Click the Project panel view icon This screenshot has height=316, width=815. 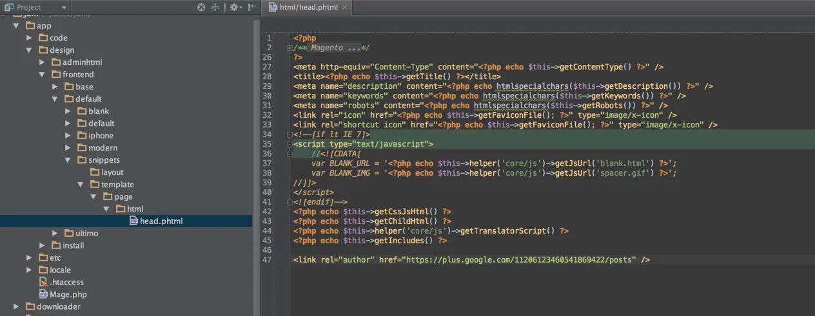(9, 7)
